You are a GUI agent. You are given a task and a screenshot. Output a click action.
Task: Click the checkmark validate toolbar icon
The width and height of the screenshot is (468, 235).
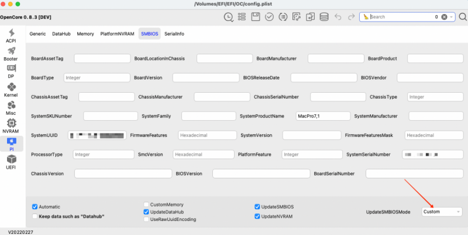click(x=269, y=17)
